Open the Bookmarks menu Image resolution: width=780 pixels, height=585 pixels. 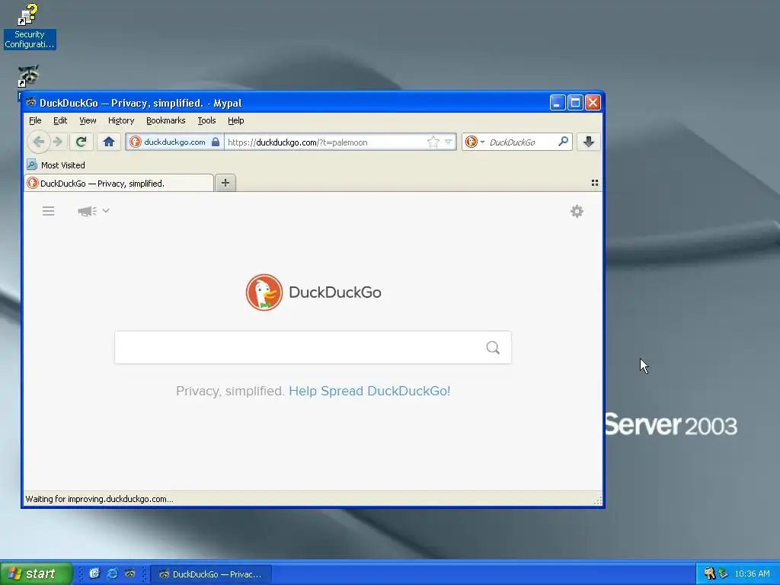point(165,120)
